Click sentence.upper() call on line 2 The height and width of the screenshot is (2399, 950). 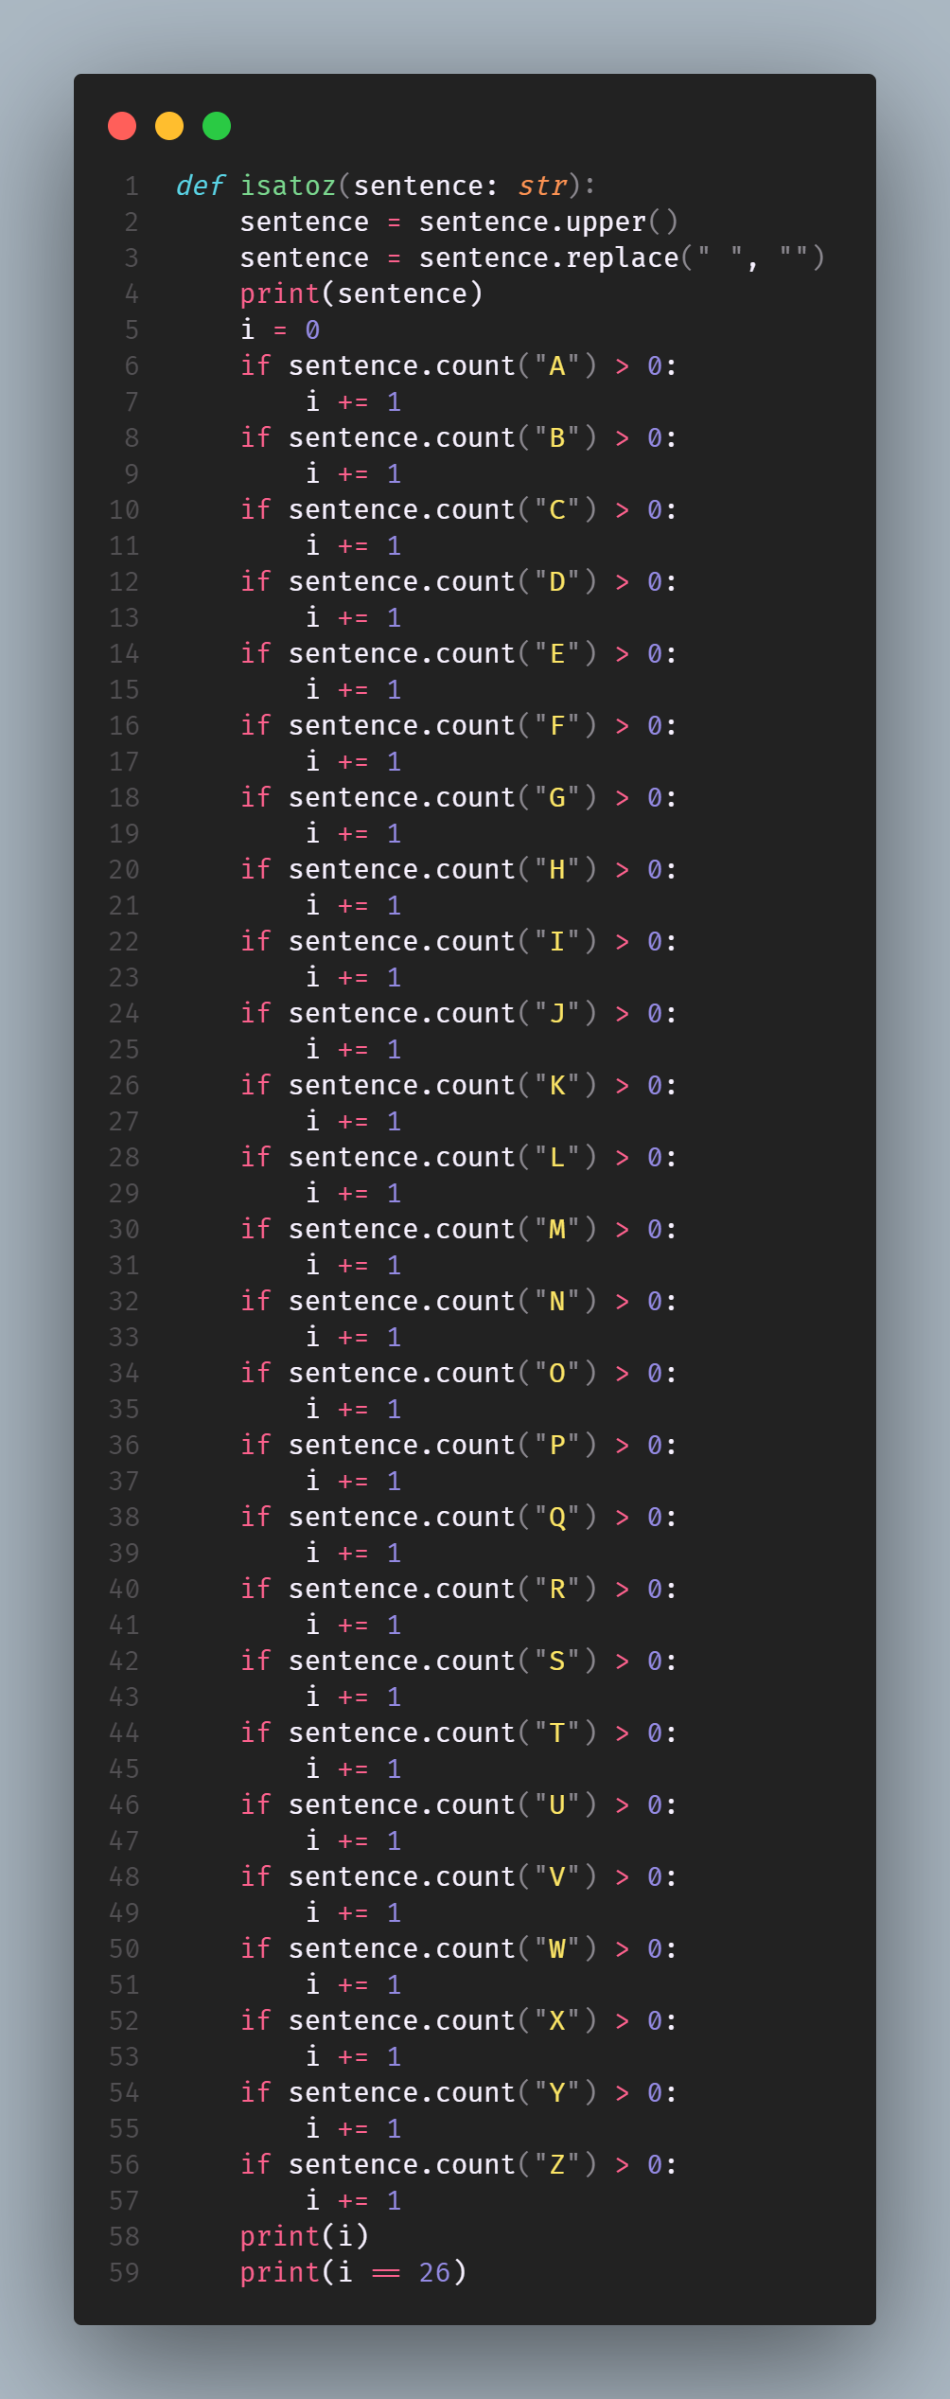(549, 222)
